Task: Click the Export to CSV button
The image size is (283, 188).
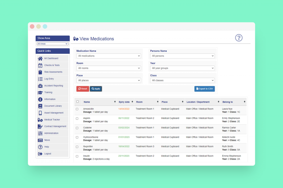Action: click(x=205, y=89)
